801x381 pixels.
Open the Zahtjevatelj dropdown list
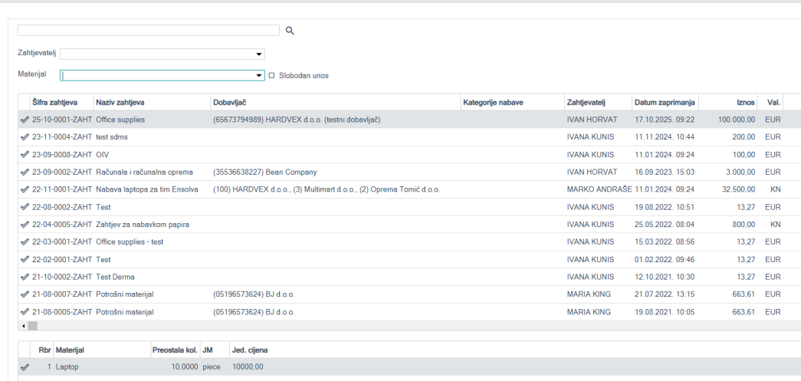point(259,54)
